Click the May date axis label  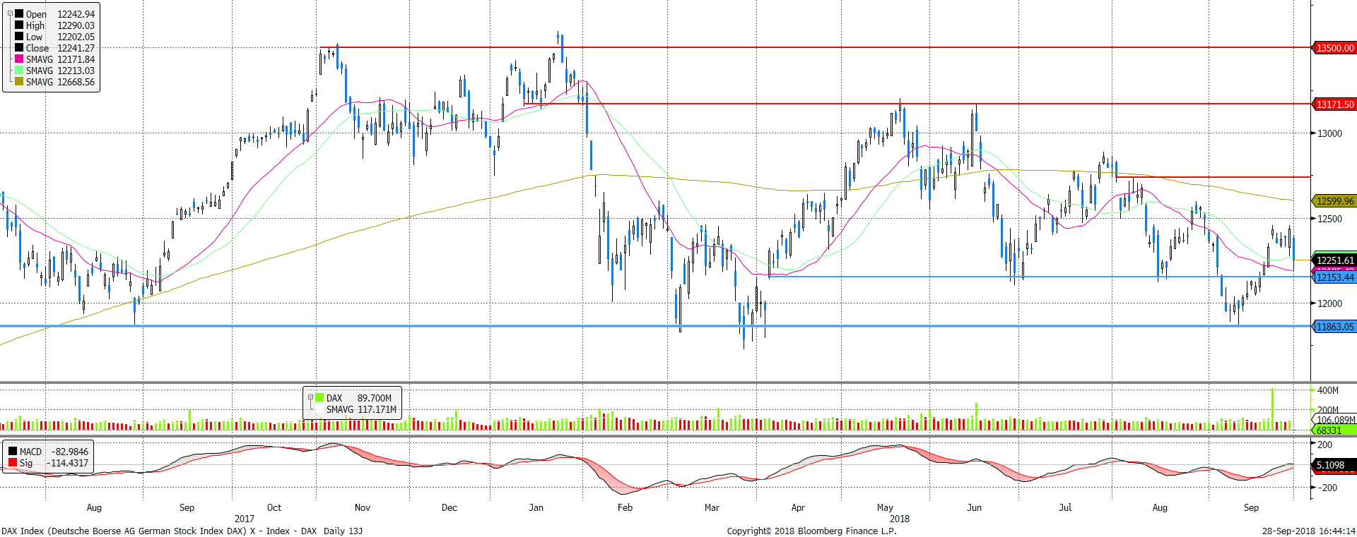point(885,507)
